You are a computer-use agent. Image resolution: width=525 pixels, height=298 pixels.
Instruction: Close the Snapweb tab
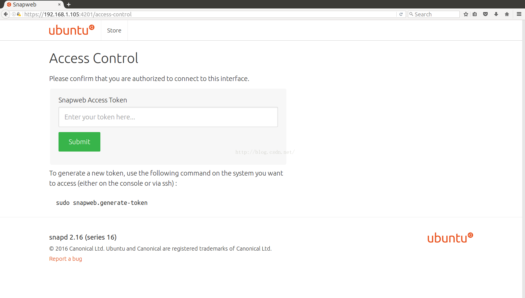click(59, 5)
